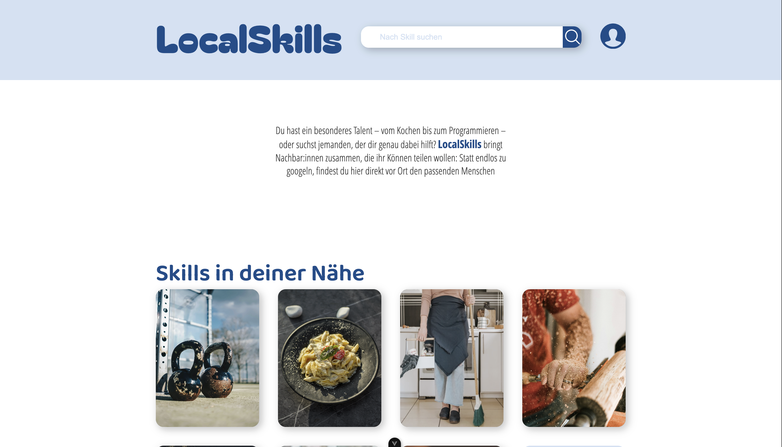Click the green broom head in the third photo

coord(479,414)
